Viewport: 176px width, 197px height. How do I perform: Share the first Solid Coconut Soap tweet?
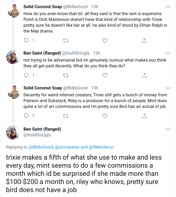144,40
